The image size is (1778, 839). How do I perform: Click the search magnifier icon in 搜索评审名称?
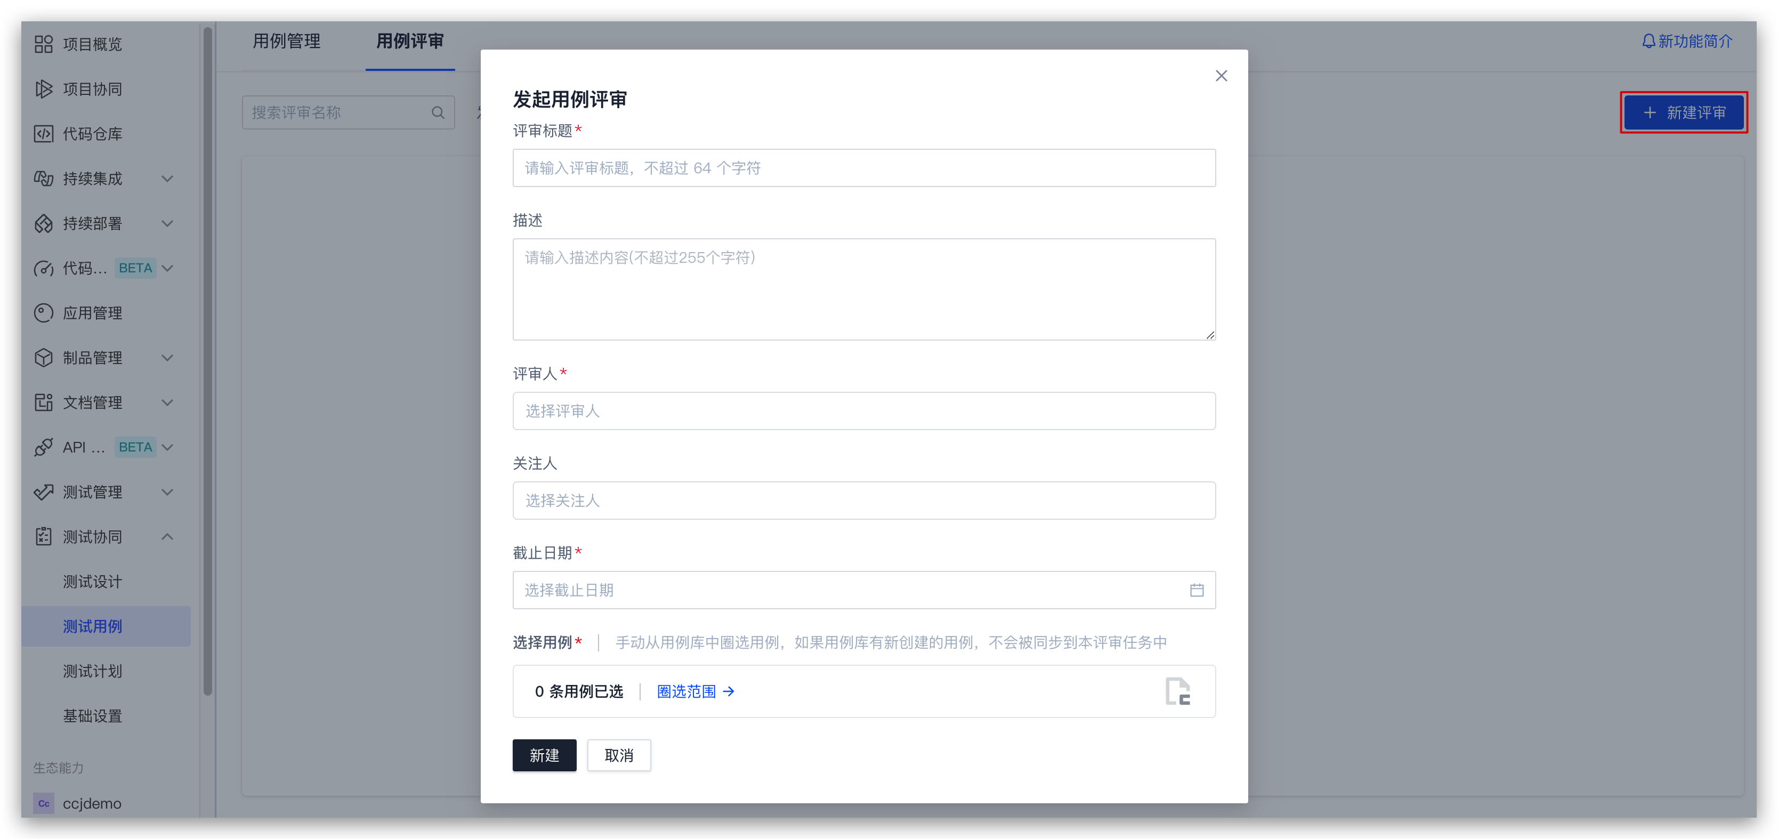438,112
